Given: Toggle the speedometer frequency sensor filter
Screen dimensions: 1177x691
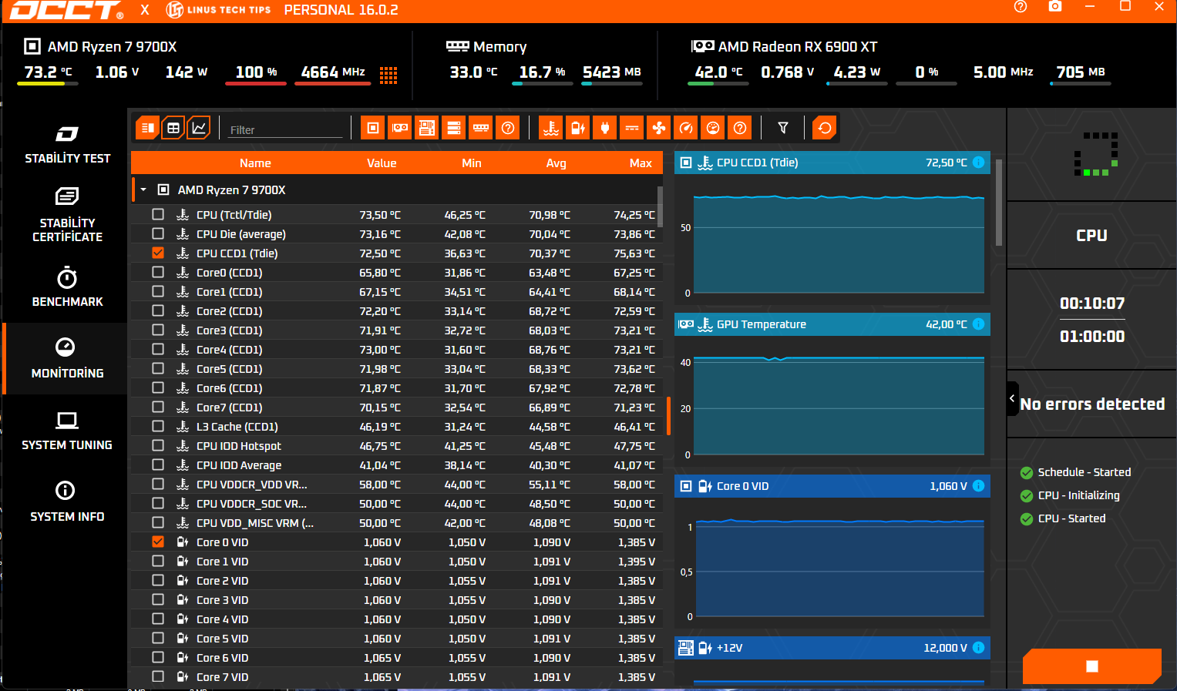Looking at the screenshot, I should tap(686, 128).
